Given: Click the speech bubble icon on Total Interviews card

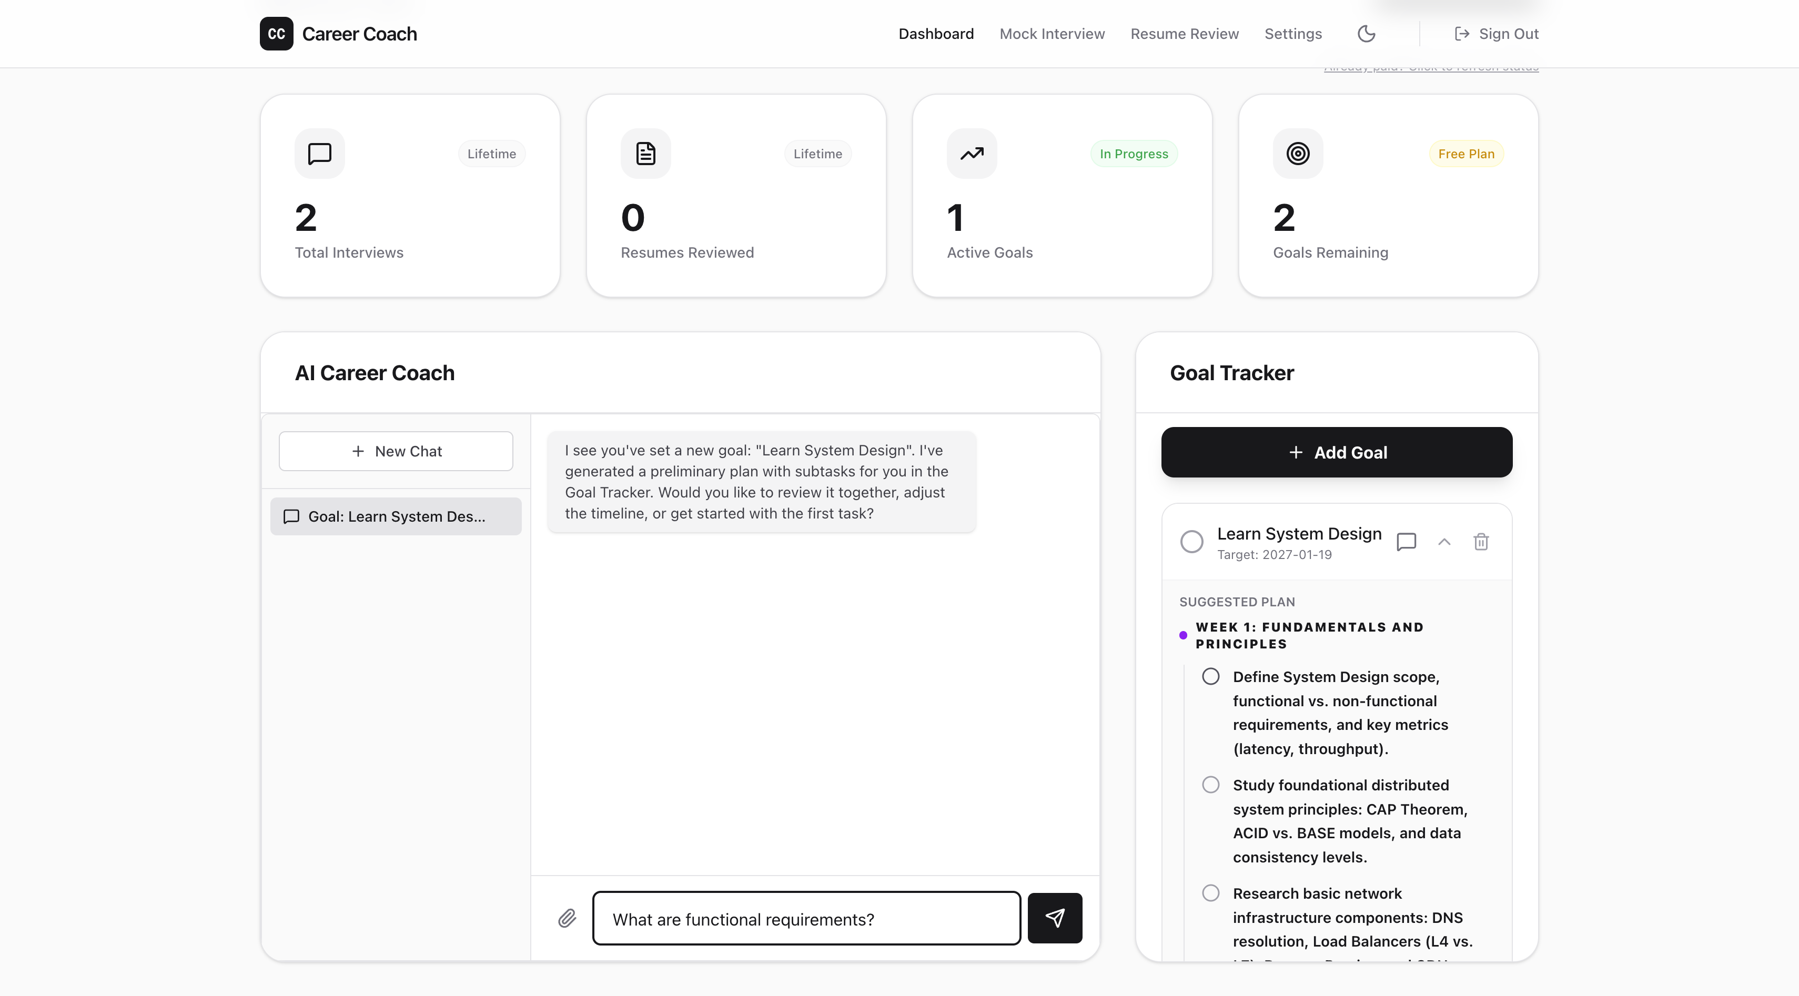Looking at the screenshot, I should [x=319, y=154].
